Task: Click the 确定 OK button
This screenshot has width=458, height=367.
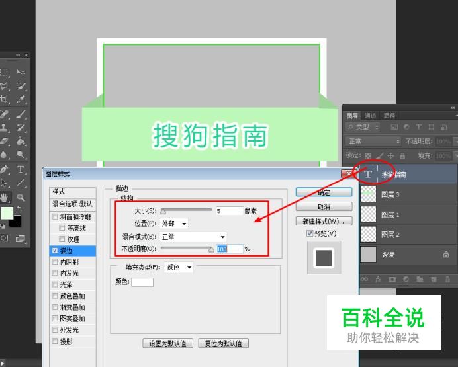Action: pyautogui.click(x=324, y=192)
